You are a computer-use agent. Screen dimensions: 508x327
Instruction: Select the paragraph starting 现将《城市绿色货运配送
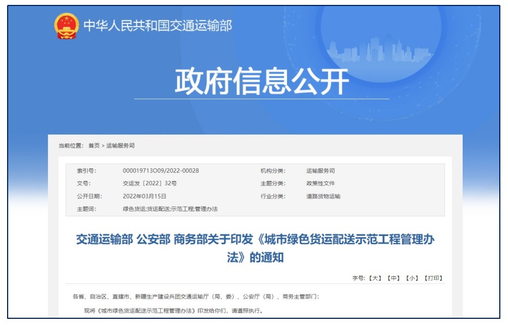click(x=174, y=311)
